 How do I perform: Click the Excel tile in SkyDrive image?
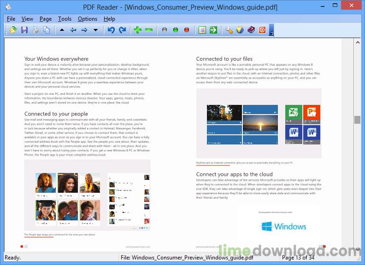[x=294, y=115]
